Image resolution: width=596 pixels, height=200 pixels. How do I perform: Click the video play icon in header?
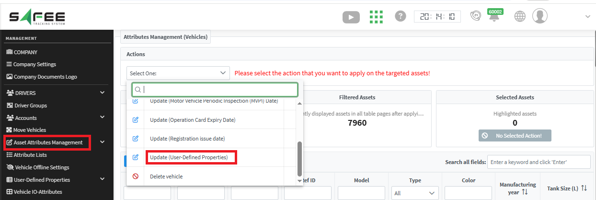coord(351,17)
